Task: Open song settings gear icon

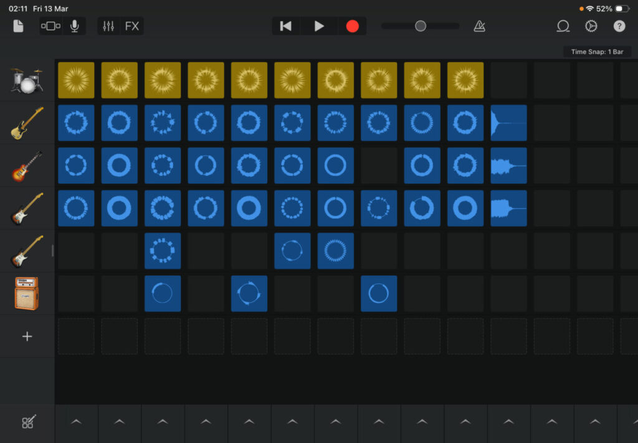Action: 591,26
